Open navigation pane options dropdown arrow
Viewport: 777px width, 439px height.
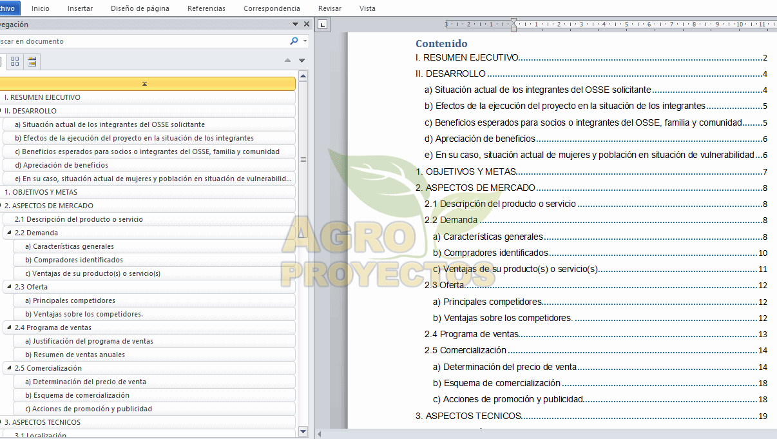coord(295,24)
